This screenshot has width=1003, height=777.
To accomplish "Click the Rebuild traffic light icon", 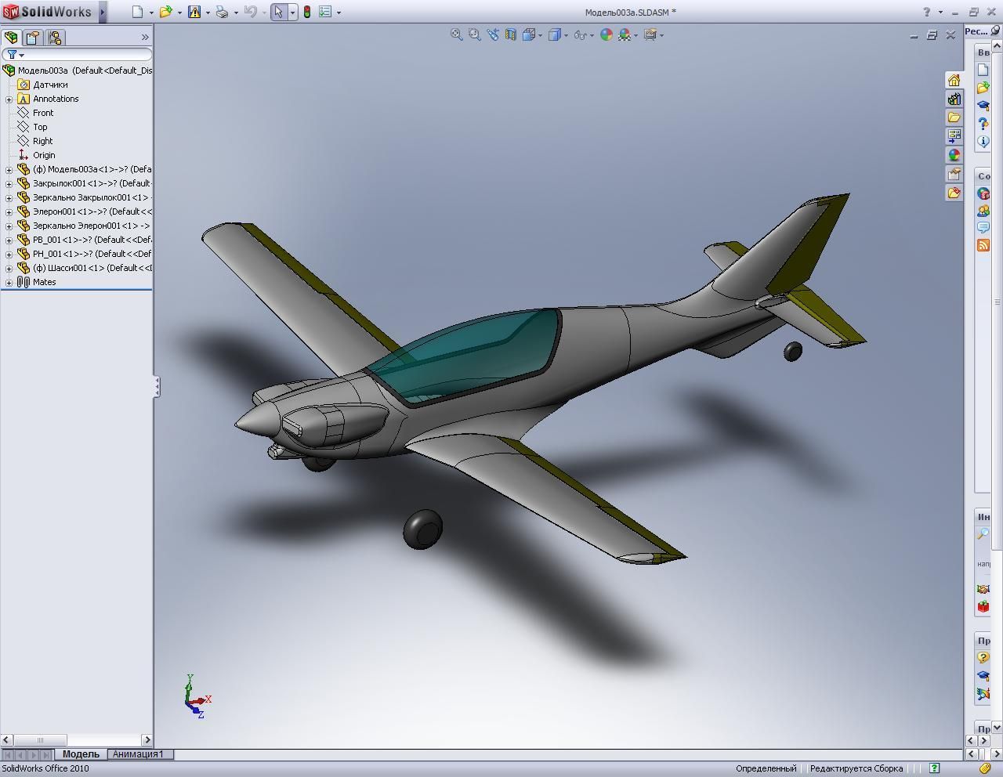I will 307,12.
